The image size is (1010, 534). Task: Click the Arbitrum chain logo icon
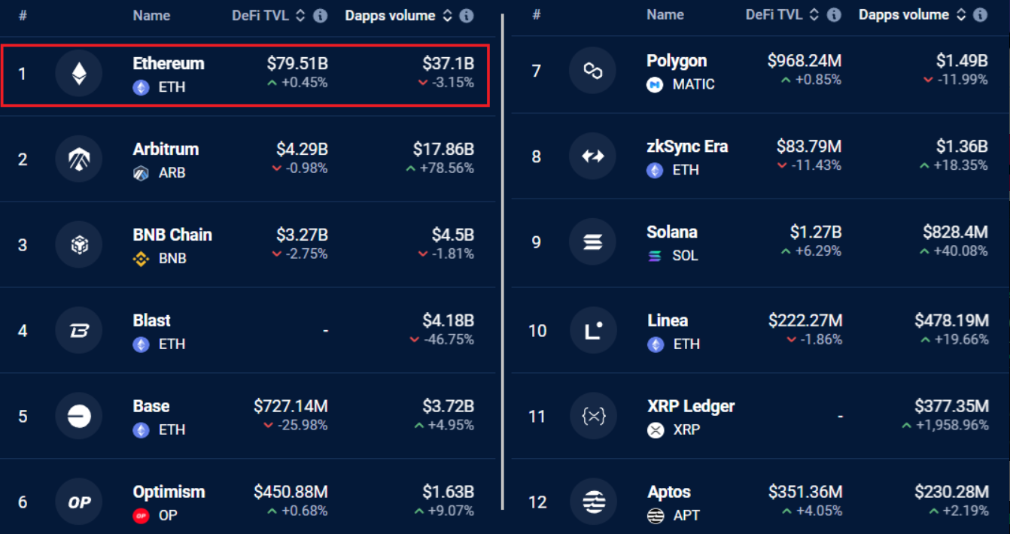(x=79, y=159)
